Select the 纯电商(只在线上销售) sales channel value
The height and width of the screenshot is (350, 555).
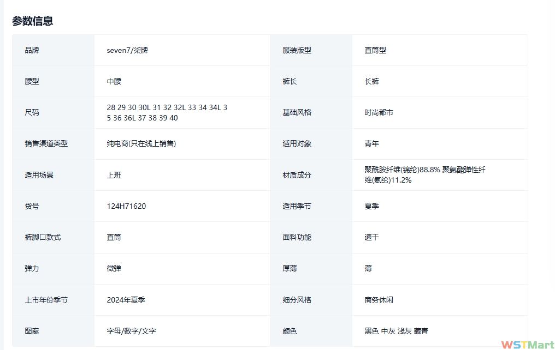(x=141, y=144)
